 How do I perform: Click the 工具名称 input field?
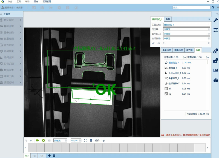pos(186,25)
